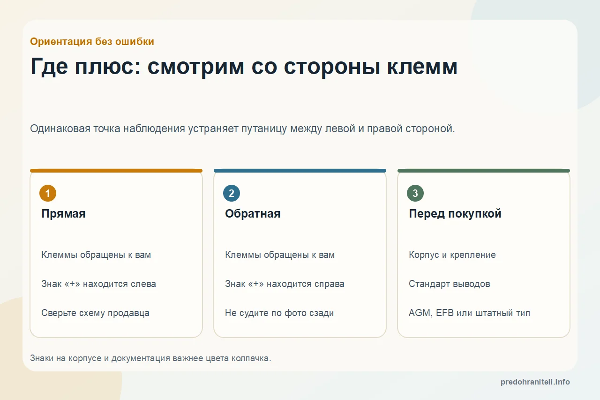The image size is (600, 400).
Task: Click the blue number 2 badge
Action: tap(232, 193)
